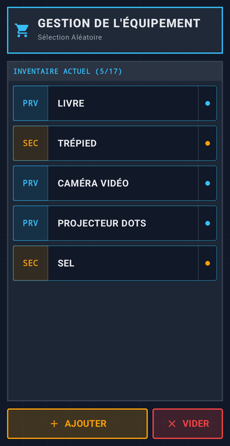Toggle the PRV badge on Projecteur DOTS
Viewport: 230px width, 446px height.
tap(31, 223)
